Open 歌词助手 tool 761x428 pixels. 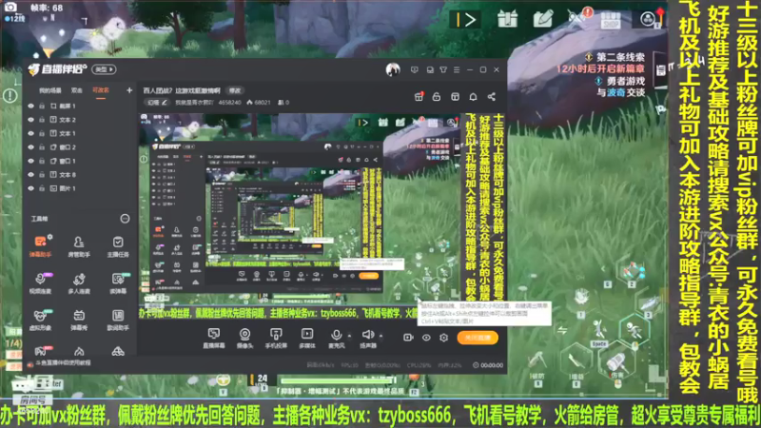[x=117, y=320]
